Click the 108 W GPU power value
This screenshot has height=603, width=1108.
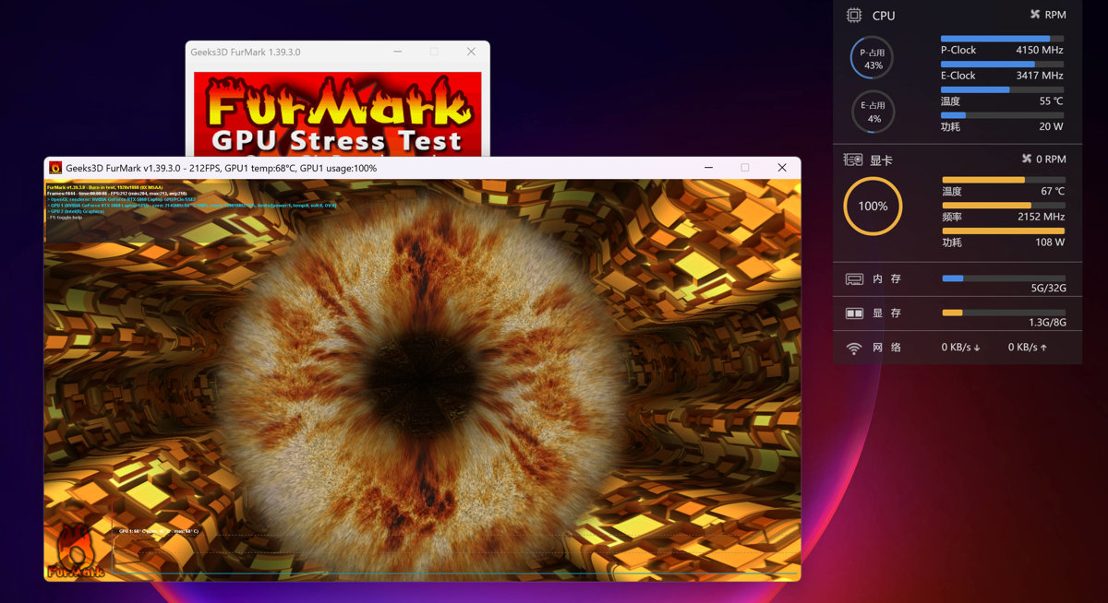1049,242
